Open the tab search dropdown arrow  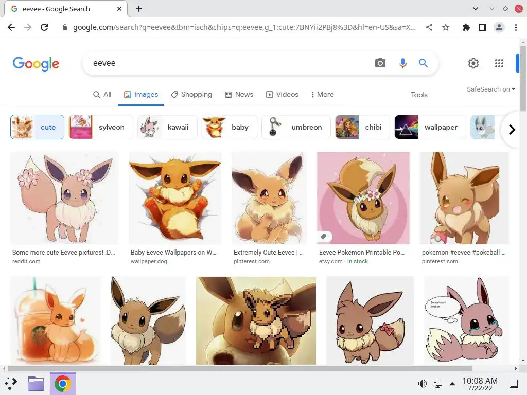(x=475, y=9)
